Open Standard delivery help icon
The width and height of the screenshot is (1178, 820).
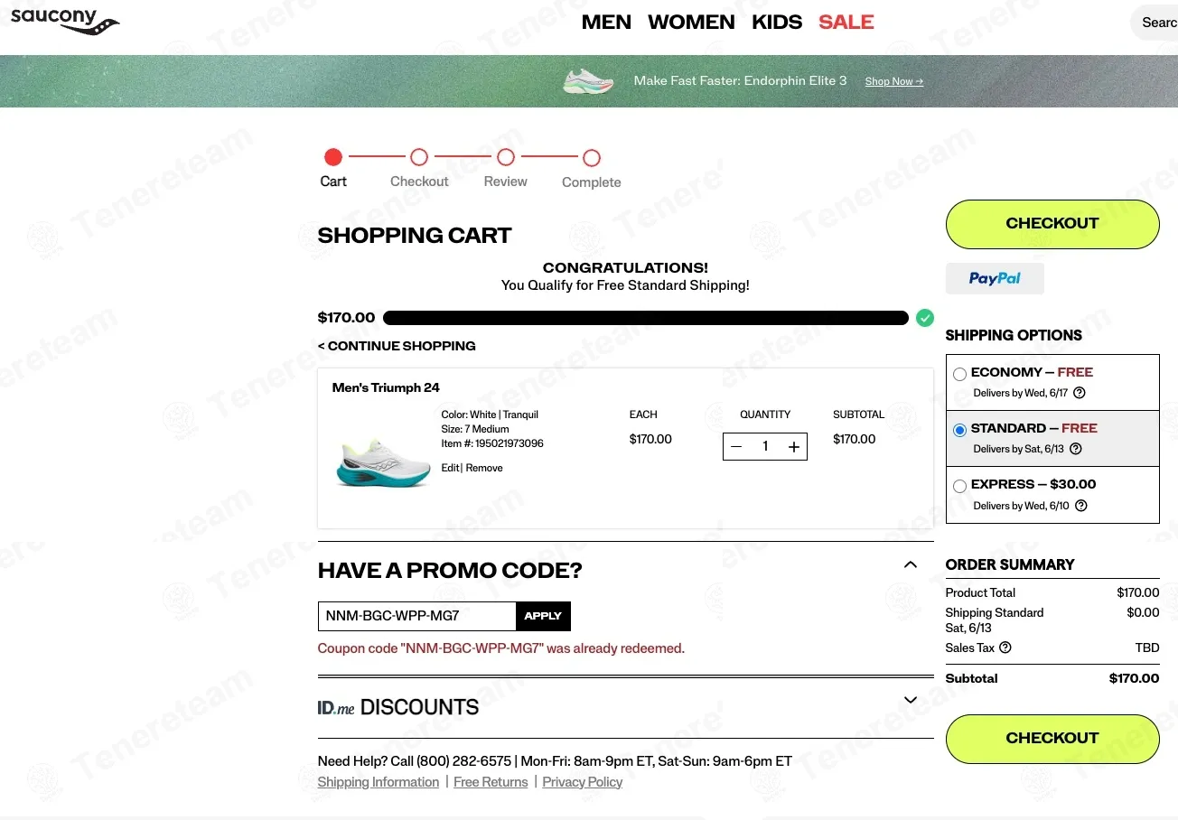[1075, 449]
